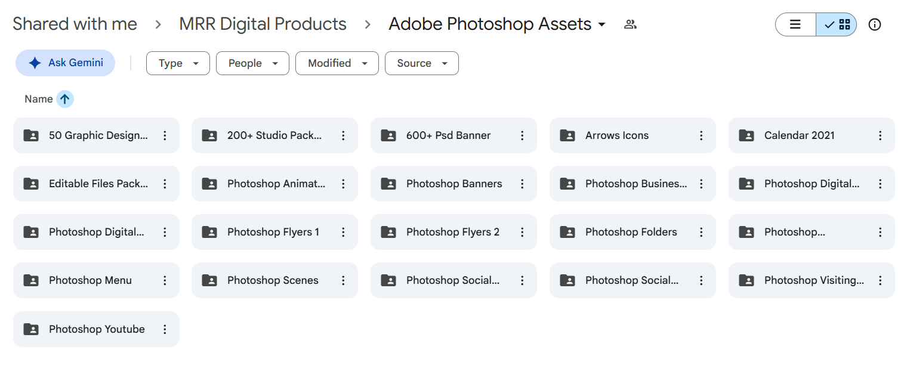
Task: Open more options for Photoshop Folders
Action: coord(701,232)
